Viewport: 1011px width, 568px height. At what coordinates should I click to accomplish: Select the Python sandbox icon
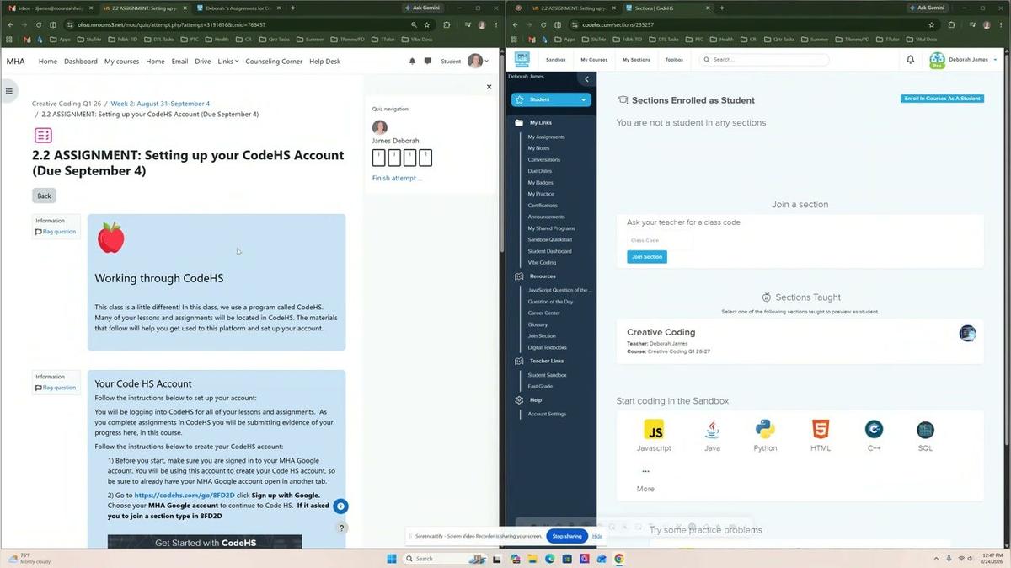(765, 429)
